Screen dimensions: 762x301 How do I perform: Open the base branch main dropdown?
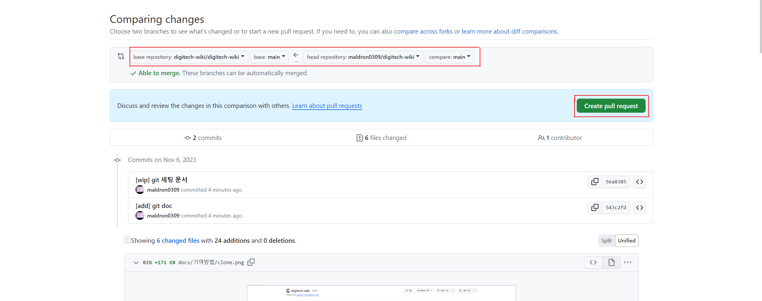[x=269, y=57]
